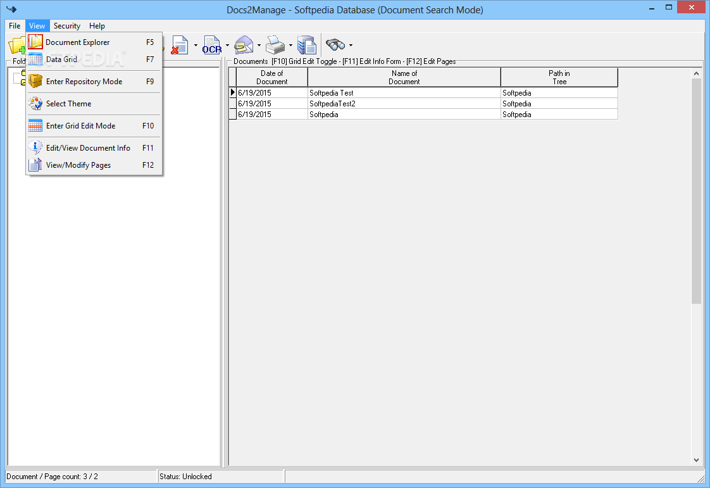Screen dimensions: 710x488
Task: Click the scroll down arrow of documents grid
Action: (x=697, y=460)
